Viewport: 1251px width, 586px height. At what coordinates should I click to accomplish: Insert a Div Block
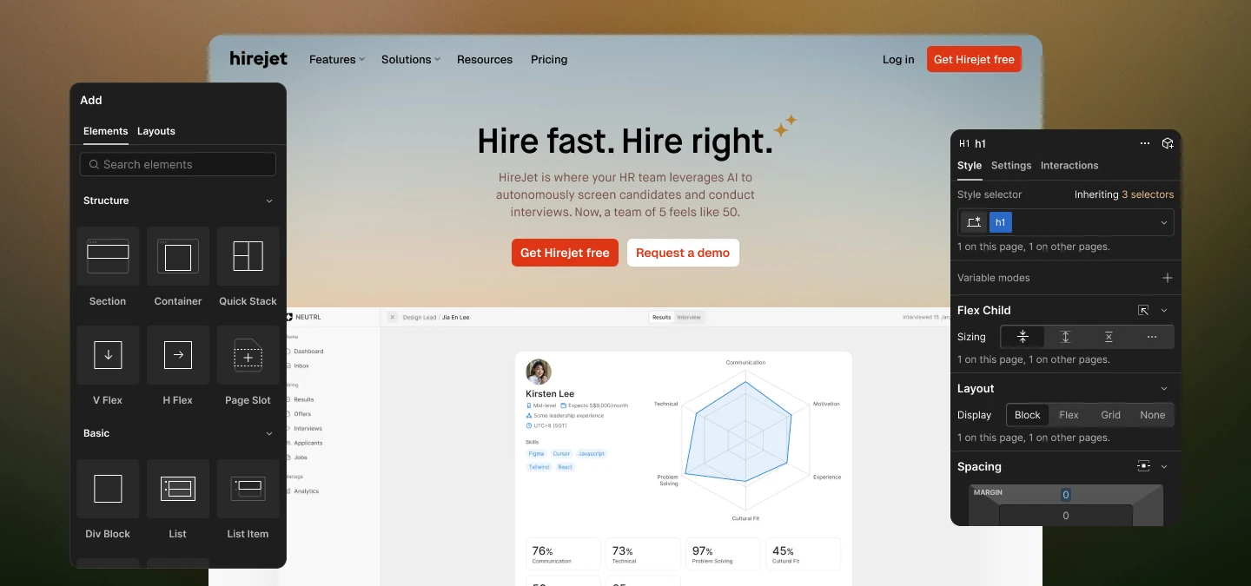pos(108,489)
